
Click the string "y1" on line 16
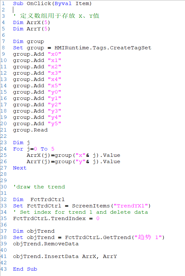(55, 98)
